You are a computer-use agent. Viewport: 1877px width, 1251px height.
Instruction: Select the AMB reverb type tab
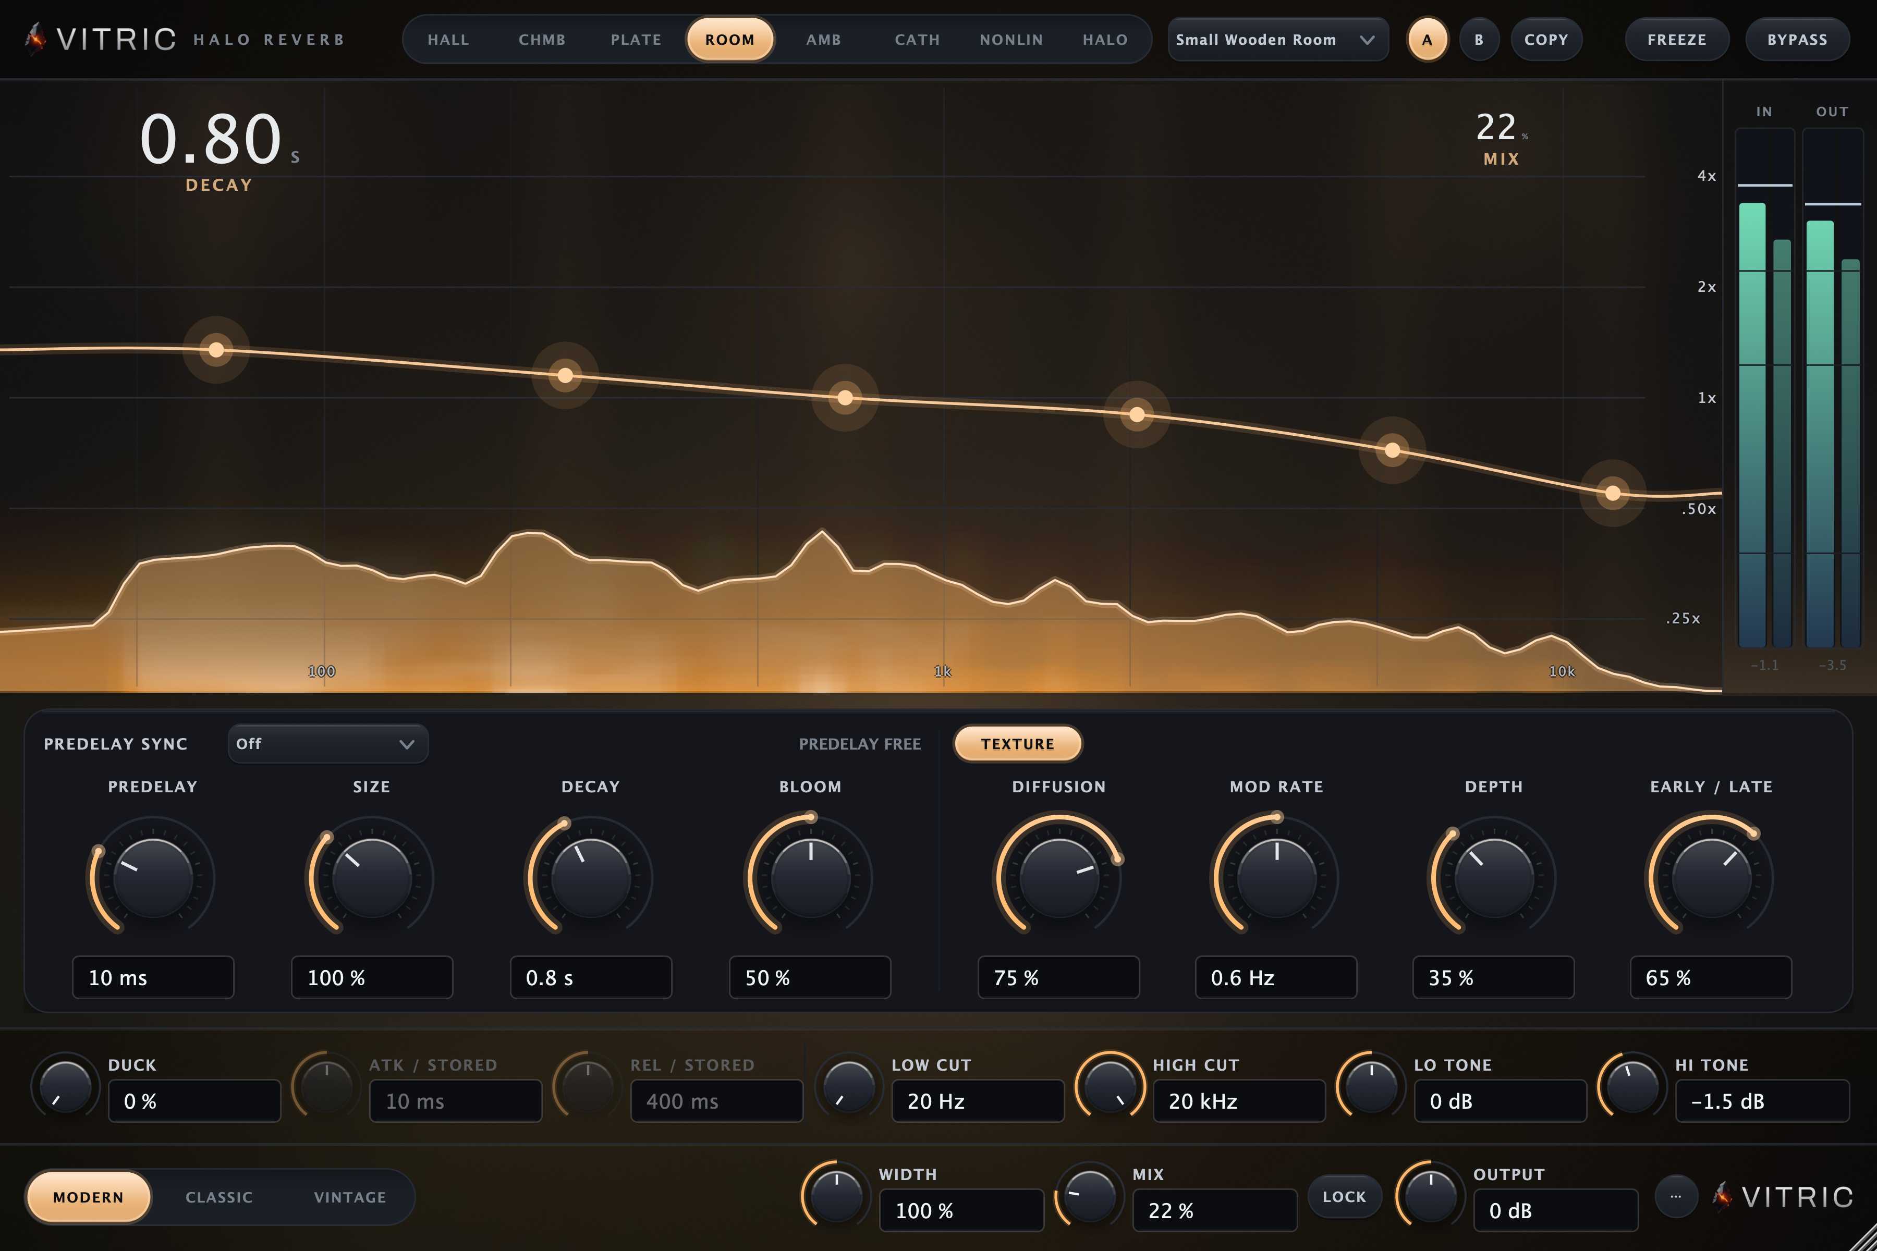[824, 39]
